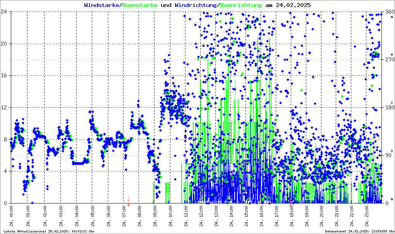Click right axis value 180
This screenshot has width=395, height=234.
390,107
